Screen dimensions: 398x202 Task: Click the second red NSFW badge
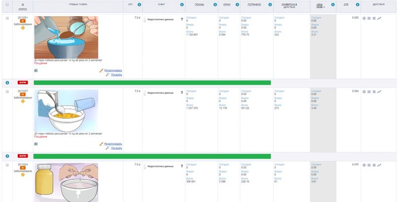tap(23, 156)
